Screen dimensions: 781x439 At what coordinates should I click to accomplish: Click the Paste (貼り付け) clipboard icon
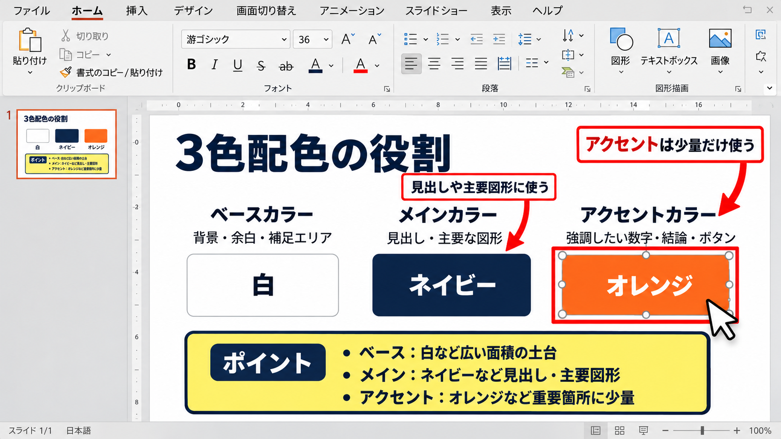click(x=29, y=40)
